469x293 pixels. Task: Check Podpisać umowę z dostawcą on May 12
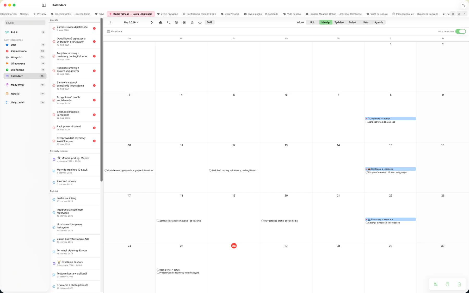point(210,170)
